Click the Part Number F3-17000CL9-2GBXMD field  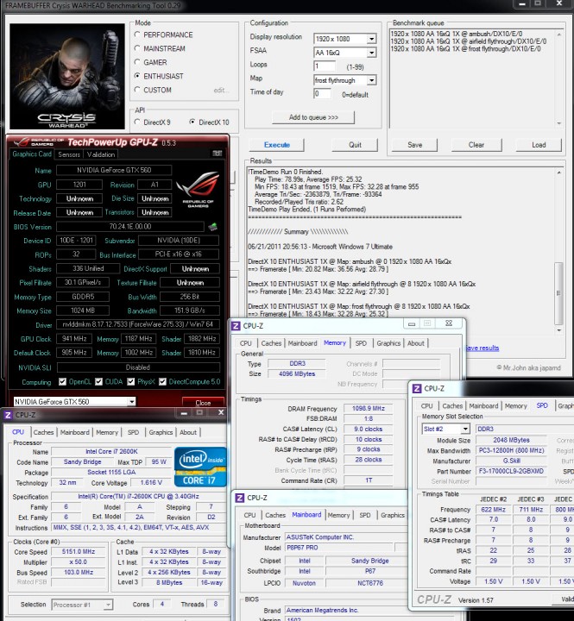511,471
